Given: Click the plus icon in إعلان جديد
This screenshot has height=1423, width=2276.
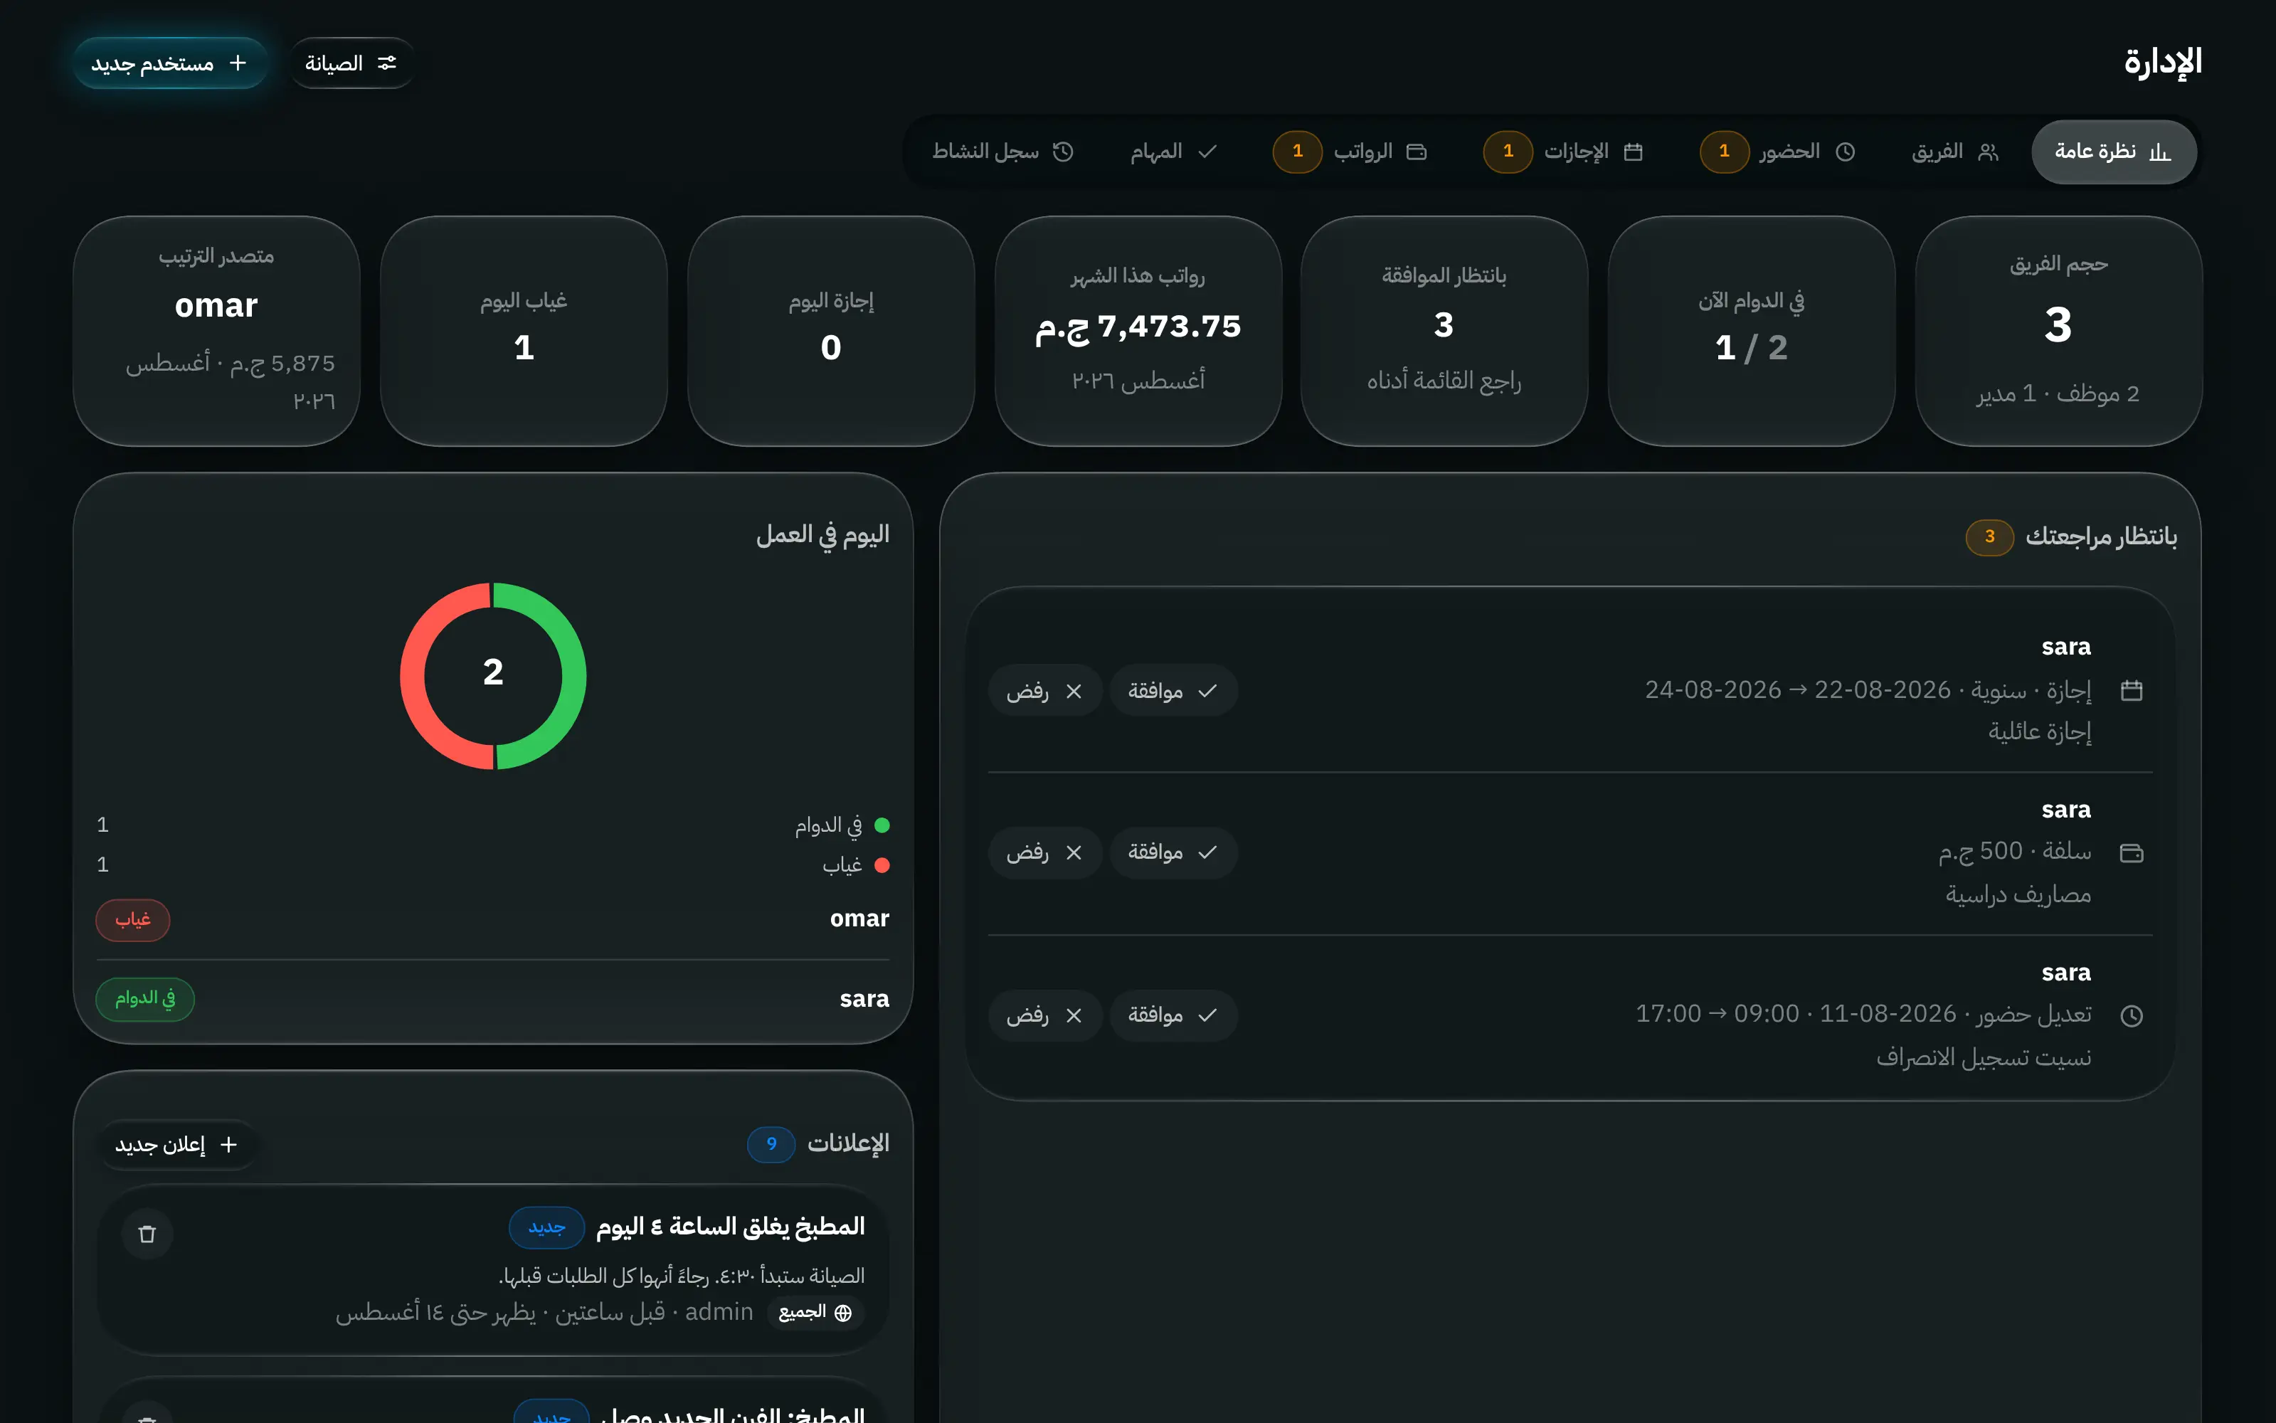Looking at the screenshot, I should pos(228,1144).
